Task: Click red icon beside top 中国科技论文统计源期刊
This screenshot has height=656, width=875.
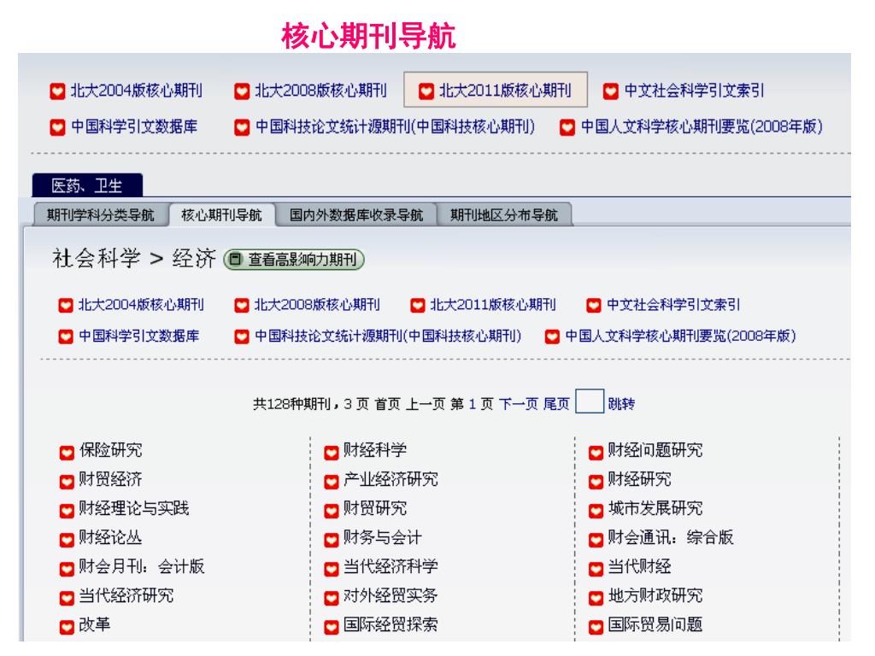Action: click(242, 128)
